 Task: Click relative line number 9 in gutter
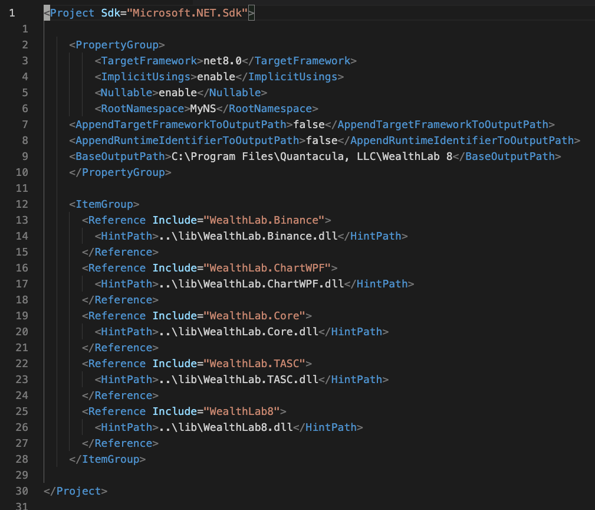pos(25,156)
